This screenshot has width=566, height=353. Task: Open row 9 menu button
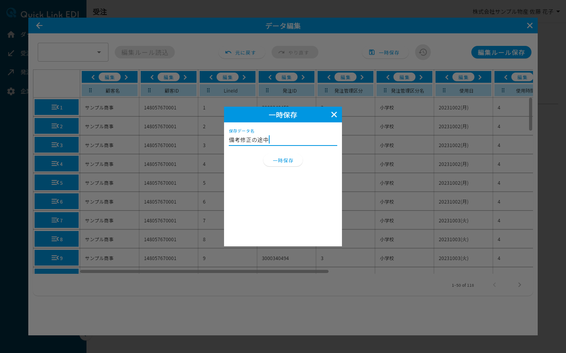point(57,258)
